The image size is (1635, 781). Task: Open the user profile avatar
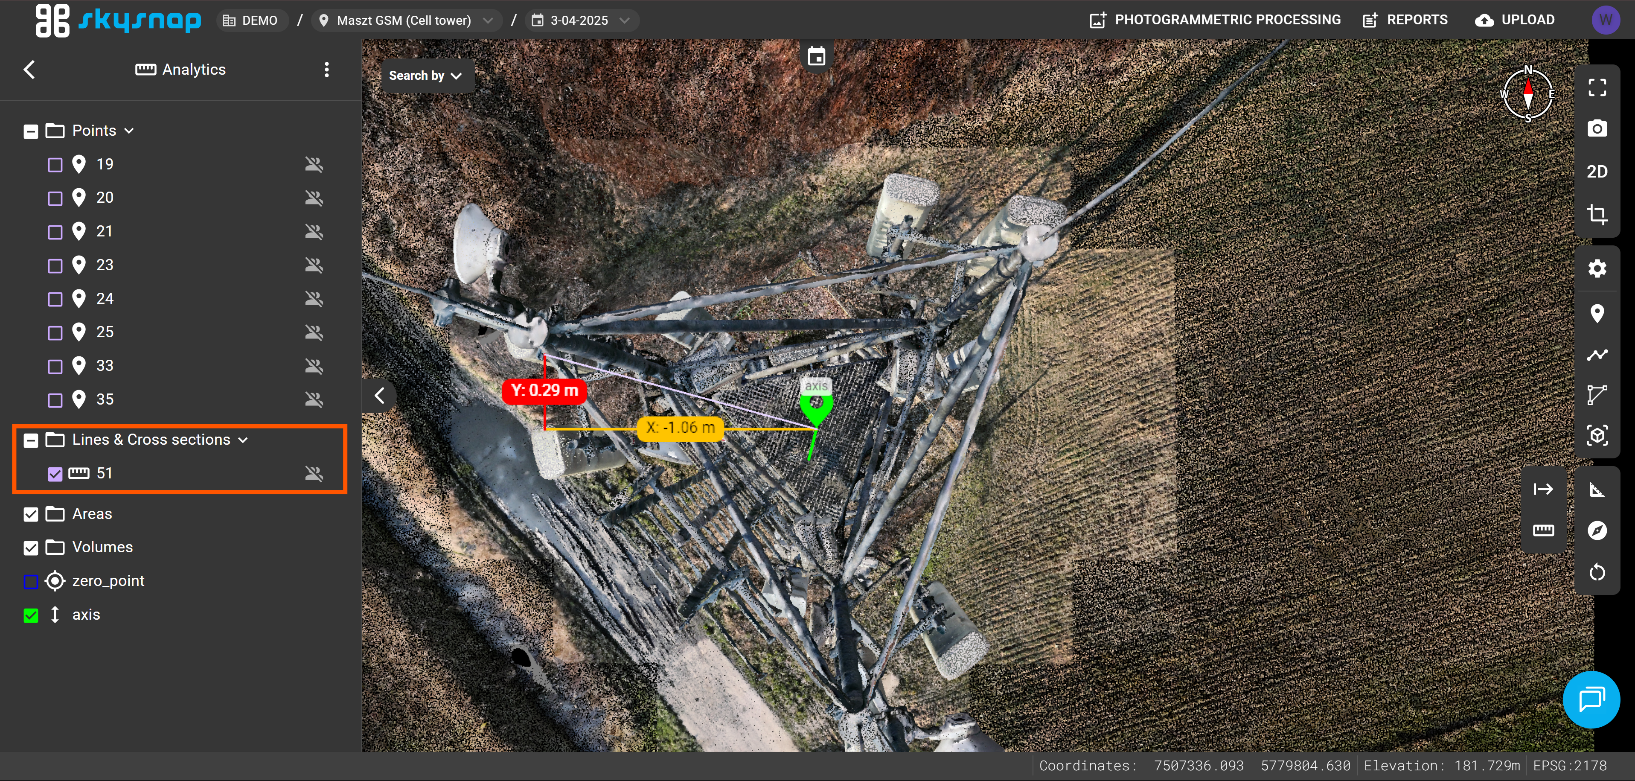tap(1605, 20)
